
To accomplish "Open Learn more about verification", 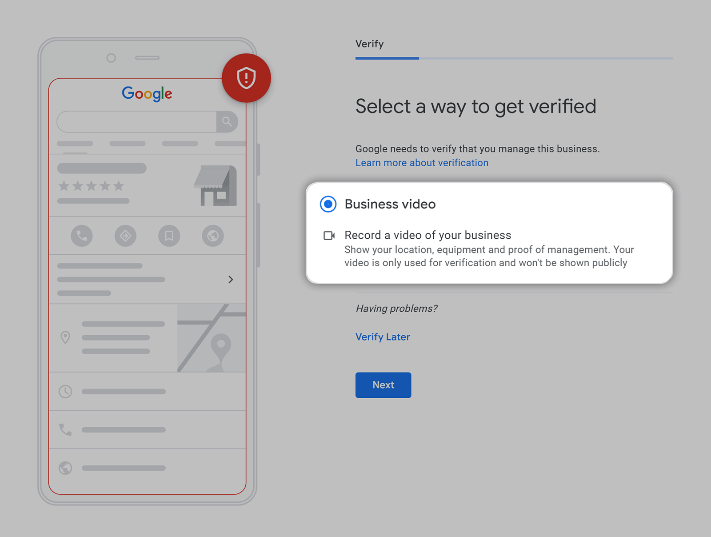I will tap(421, 163).
